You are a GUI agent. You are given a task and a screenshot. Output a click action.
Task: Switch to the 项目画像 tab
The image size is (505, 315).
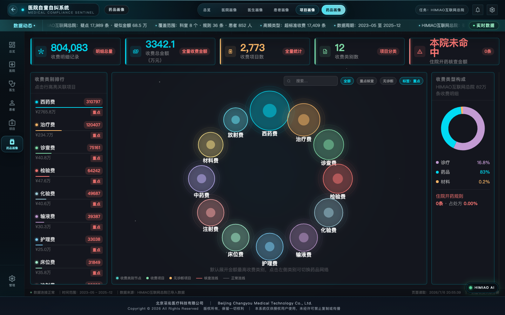tap(307, 10)
